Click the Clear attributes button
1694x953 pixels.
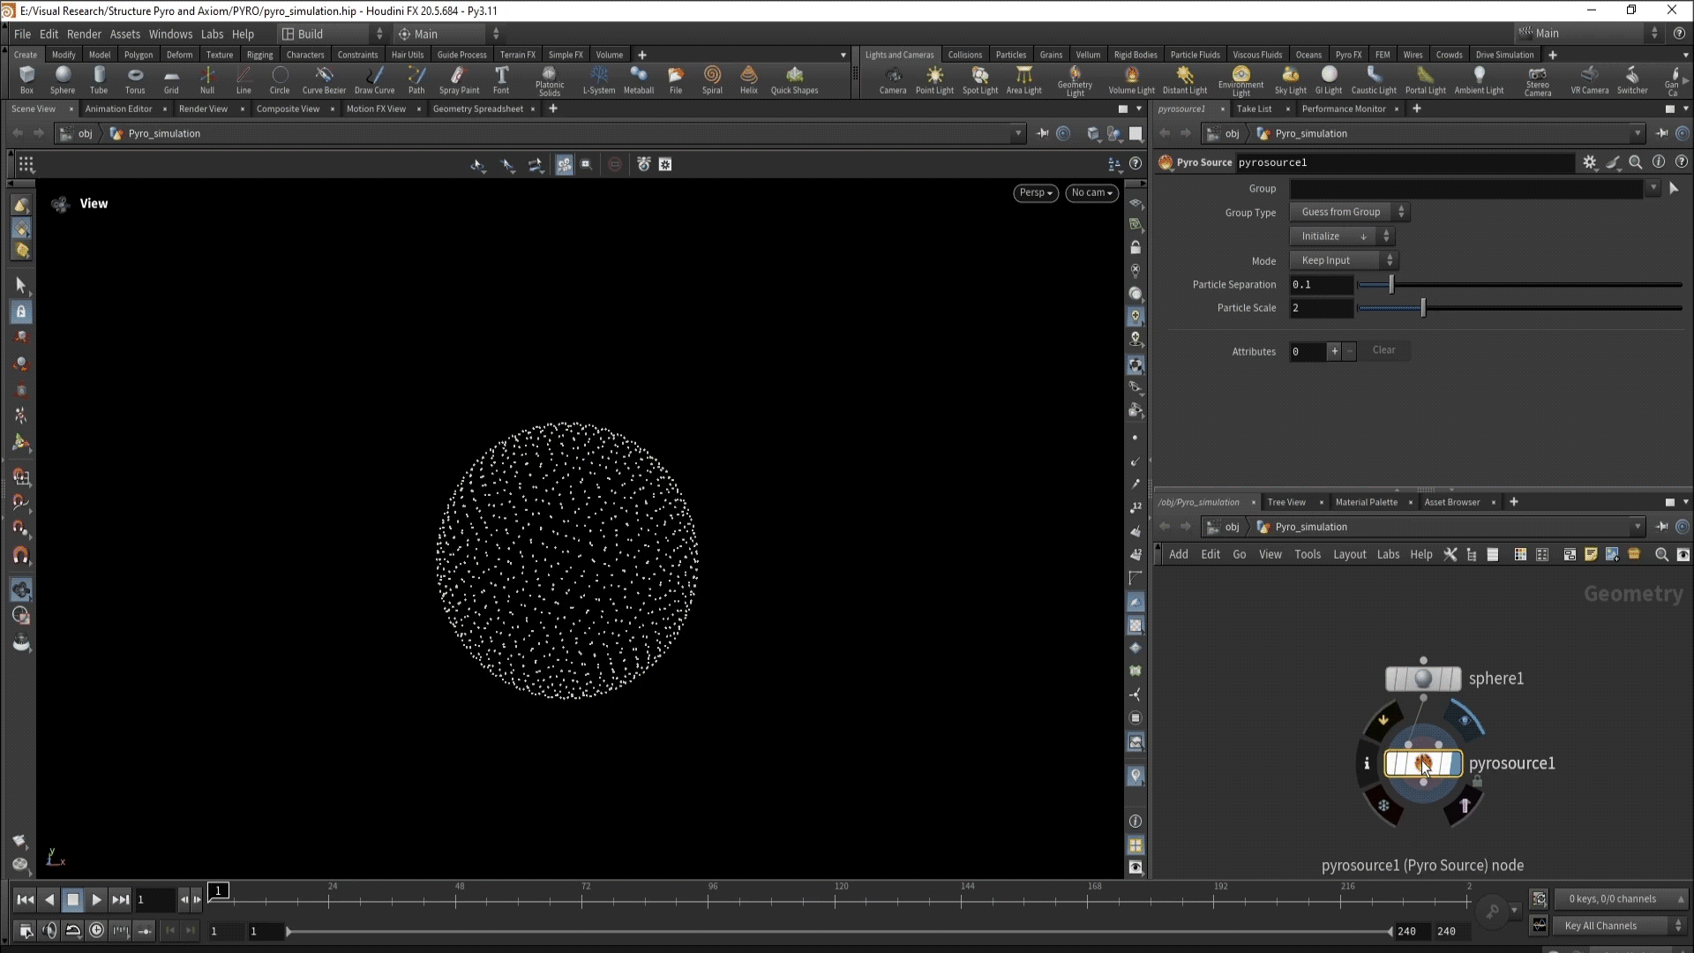1383,350
